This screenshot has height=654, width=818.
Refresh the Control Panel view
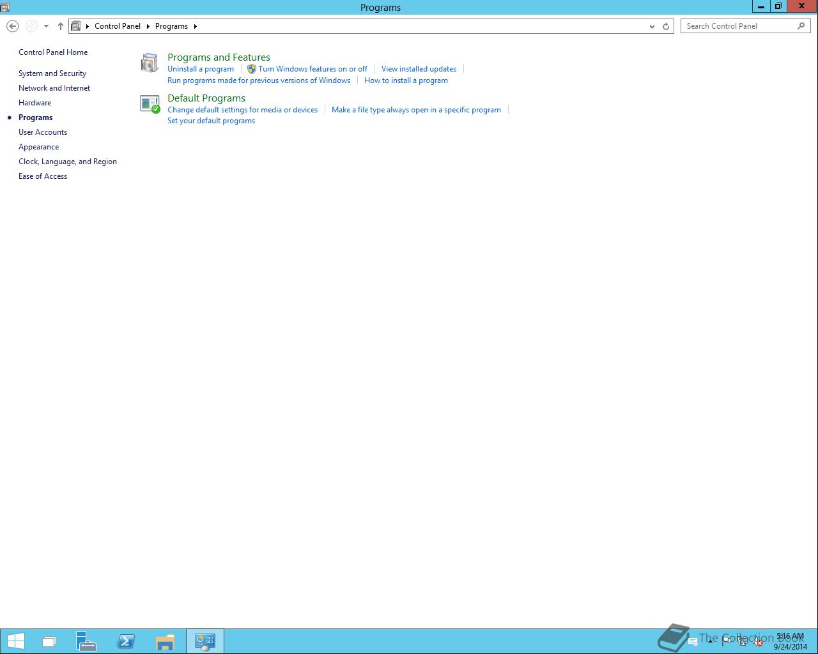666,26
